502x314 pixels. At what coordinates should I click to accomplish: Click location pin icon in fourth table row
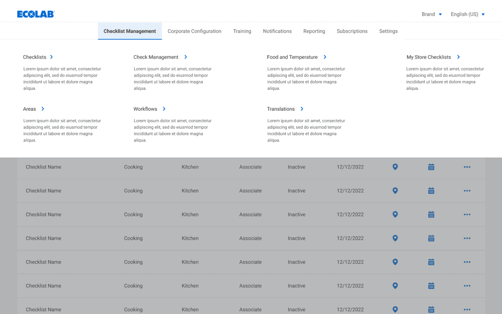tap(395, 238)
